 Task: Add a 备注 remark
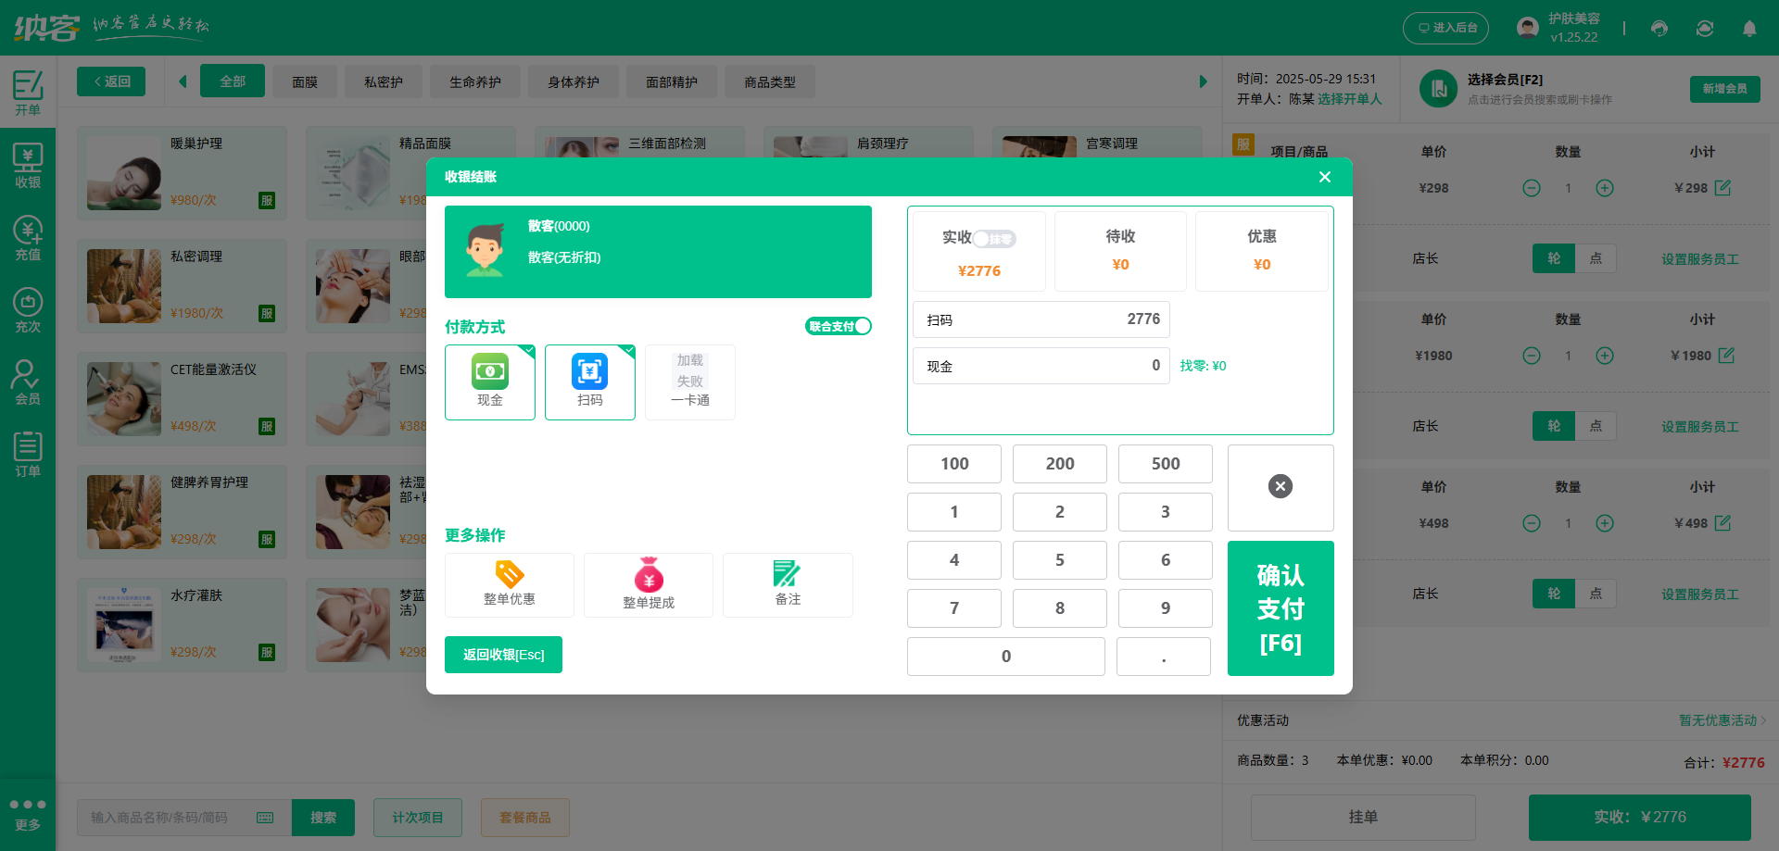788,585
